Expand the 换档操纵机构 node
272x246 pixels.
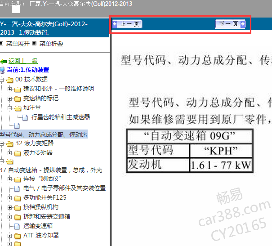[x=10, y=207]
